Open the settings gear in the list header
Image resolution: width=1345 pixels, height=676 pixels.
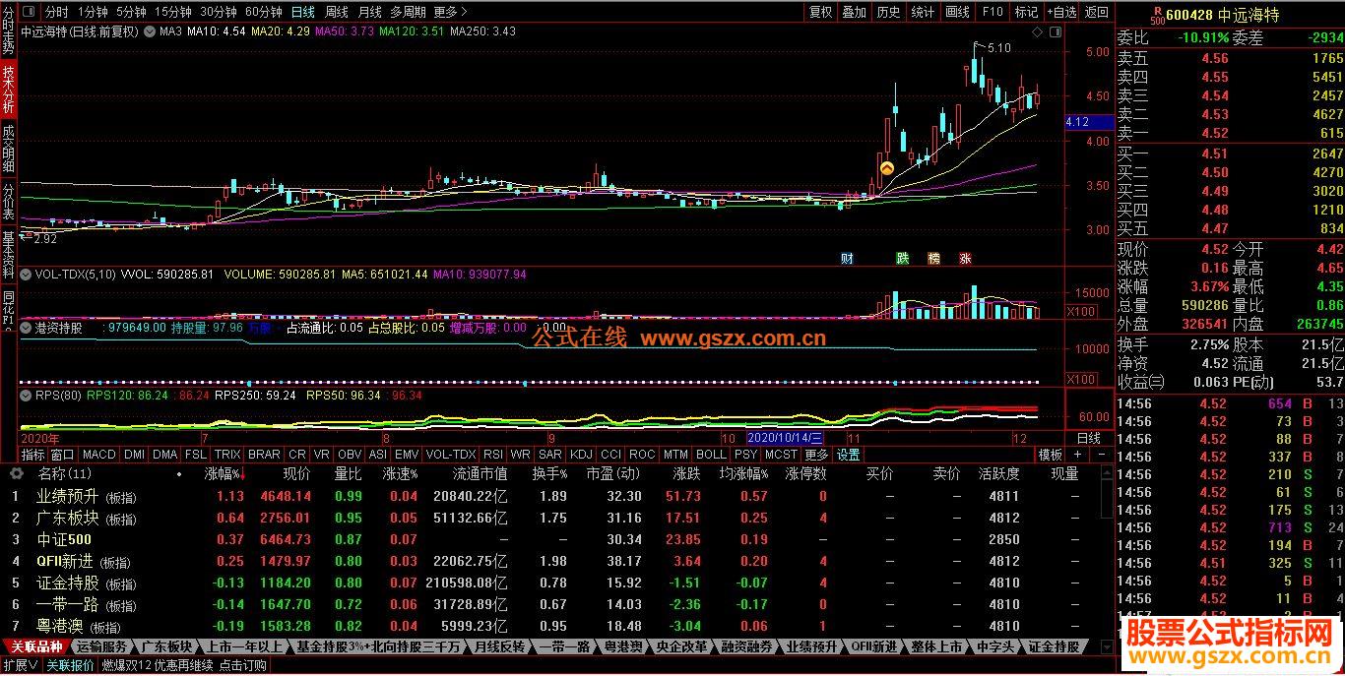click(16, 474)
